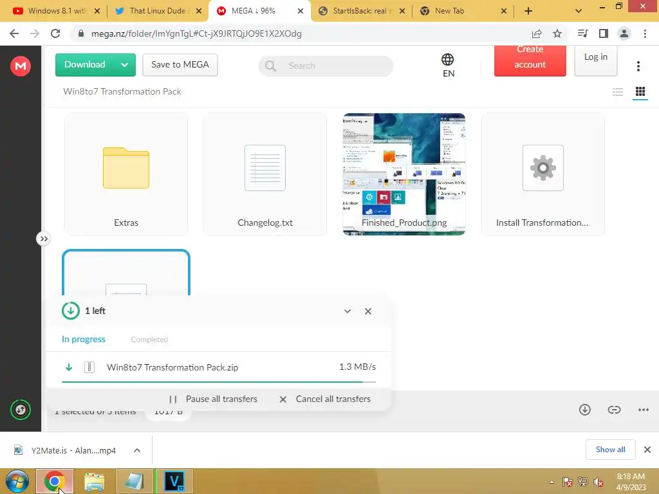Click the circular download icon beside 1 left

[71, 311]
